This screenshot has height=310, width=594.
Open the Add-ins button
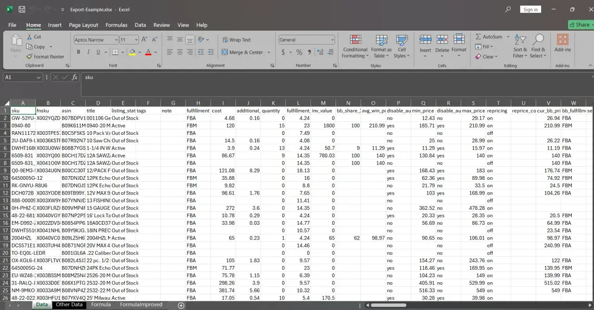point(562,43)
